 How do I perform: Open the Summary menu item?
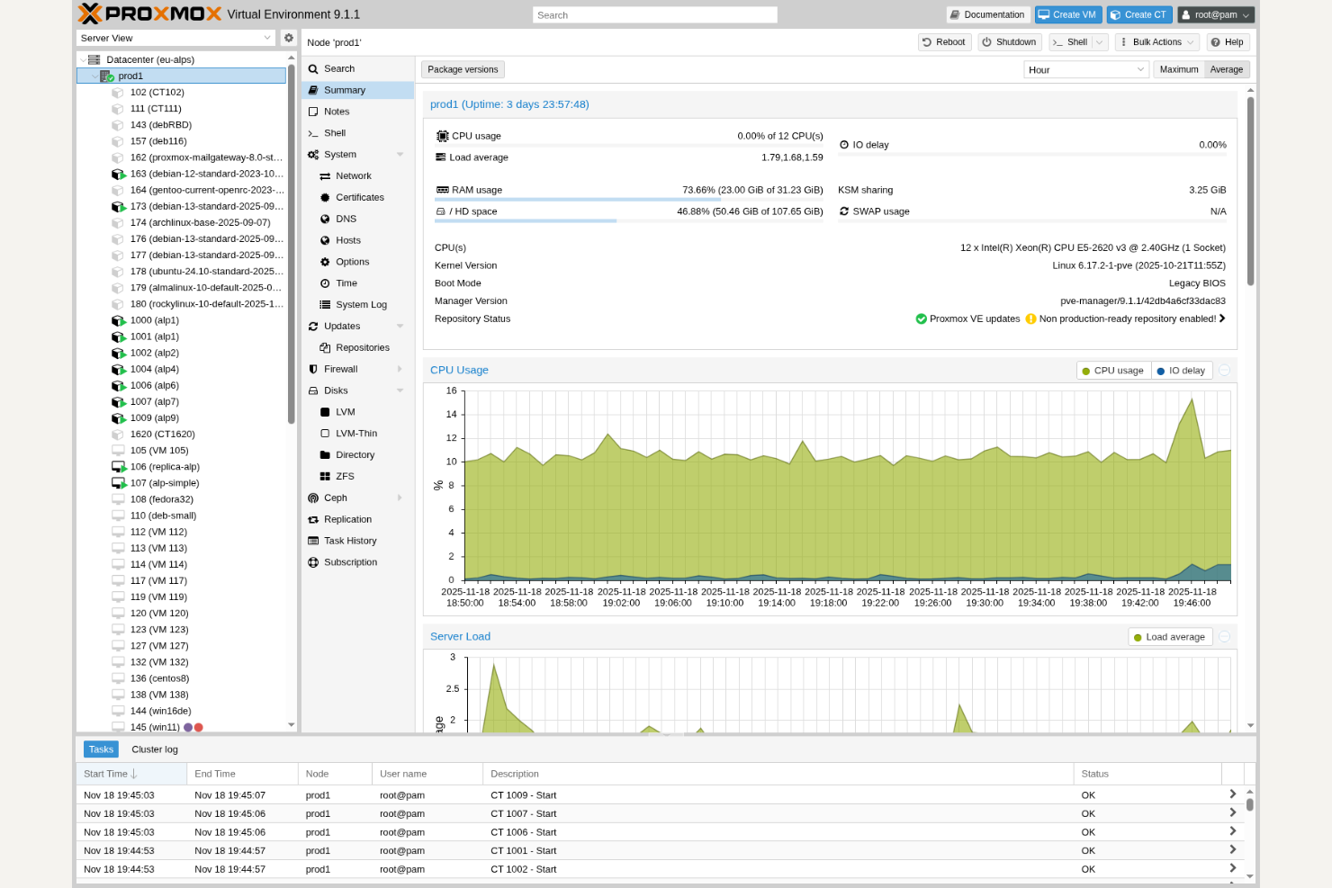click(x=357, y=90)
